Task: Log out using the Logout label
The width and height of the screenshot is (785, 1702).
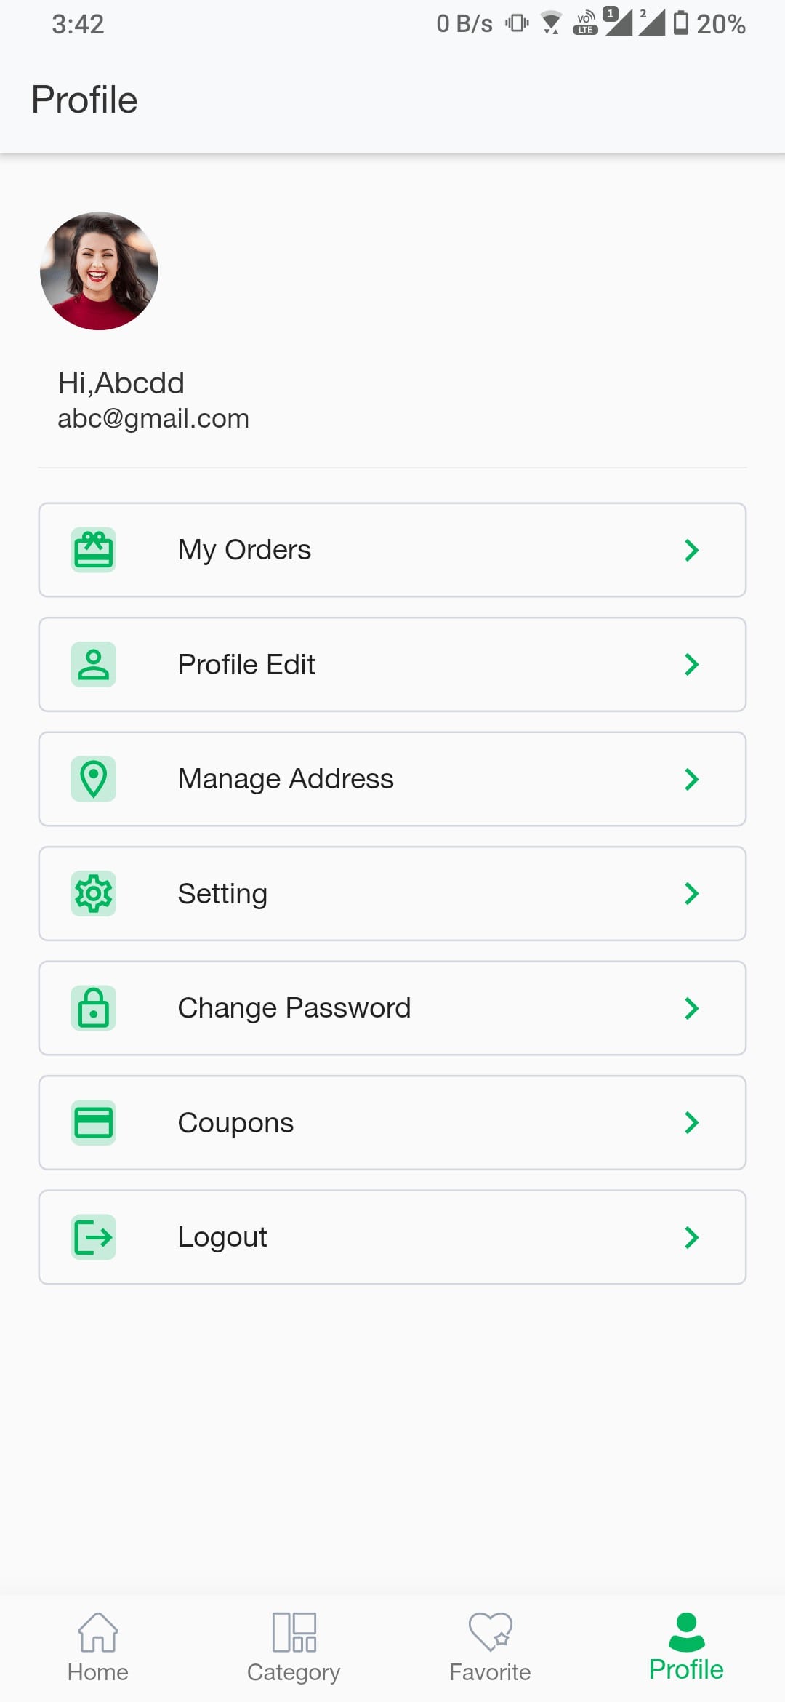Action: 222,1237
